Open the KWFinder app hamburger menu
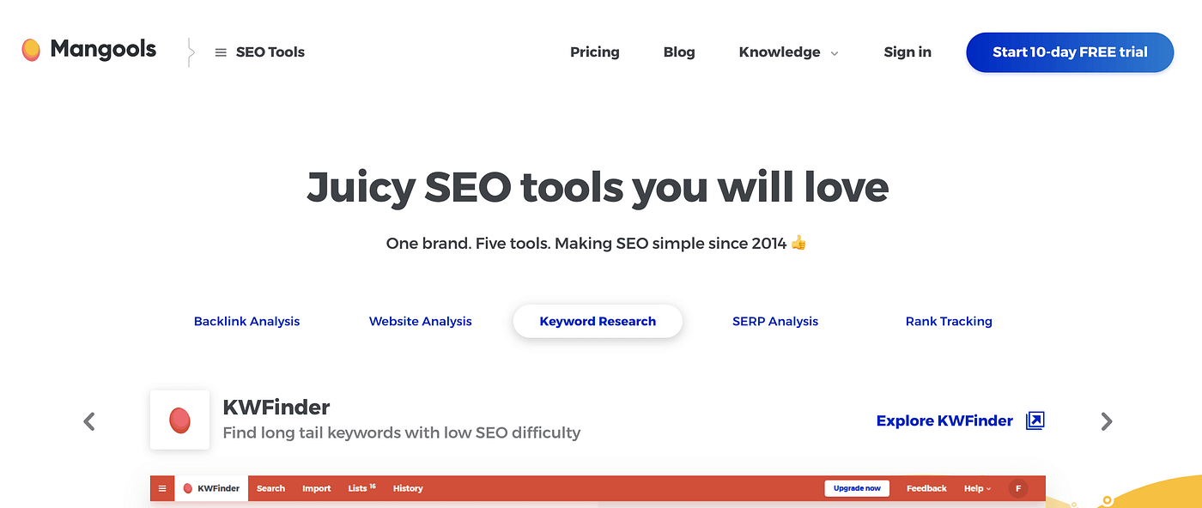 pyautogui.click(x=162, y=488)
